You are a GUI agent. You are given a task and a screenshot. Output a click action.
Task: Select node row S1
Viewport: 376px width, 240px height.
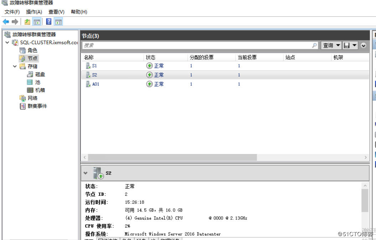pyautogui.click(x=225, y=66)
